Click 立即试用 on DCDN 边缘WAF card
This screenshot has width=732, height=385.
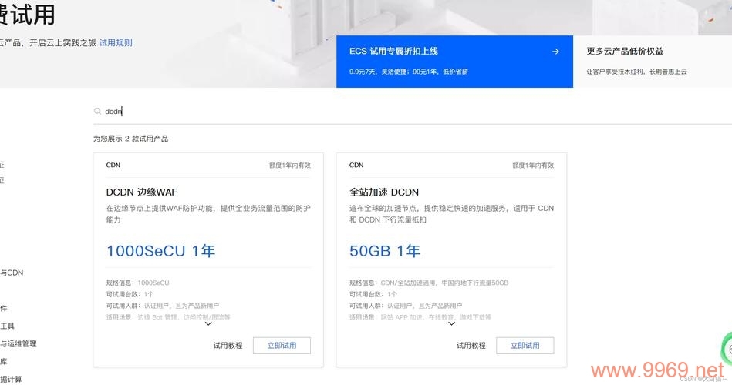[x=282, y=346]
